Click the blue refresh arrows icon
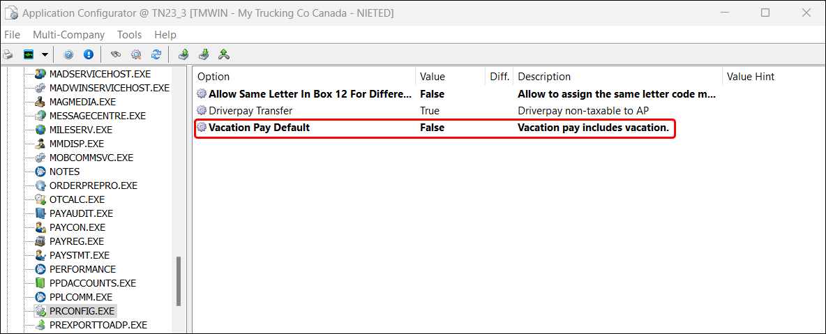Screen dimensions: 826x334 (x=156, y=54)
